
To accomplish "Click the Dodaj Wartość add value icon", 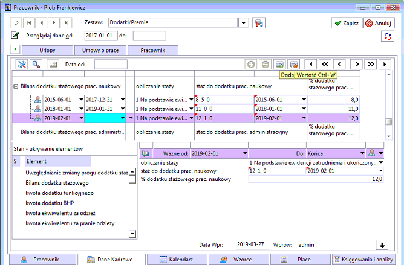I will coord(279,65).
